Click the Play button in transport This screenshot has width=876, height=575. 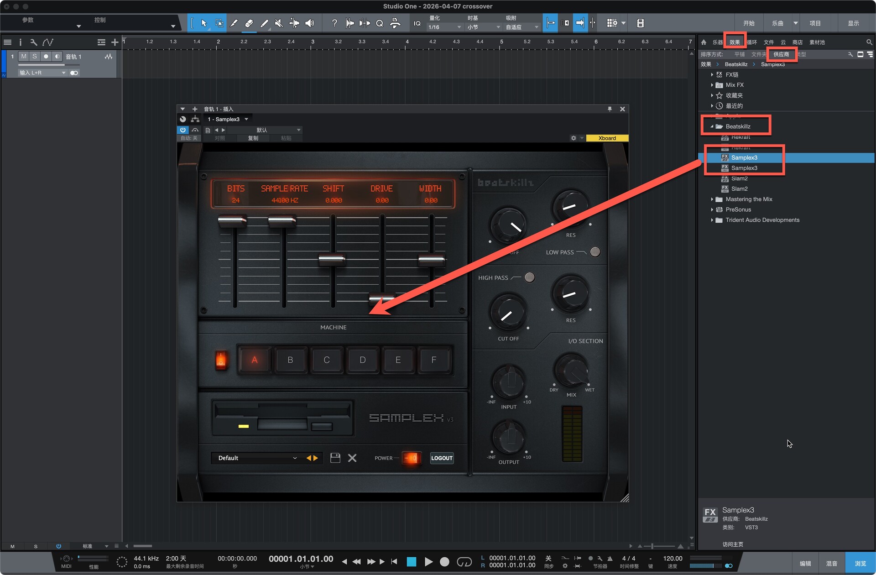[x=428, y=562]
